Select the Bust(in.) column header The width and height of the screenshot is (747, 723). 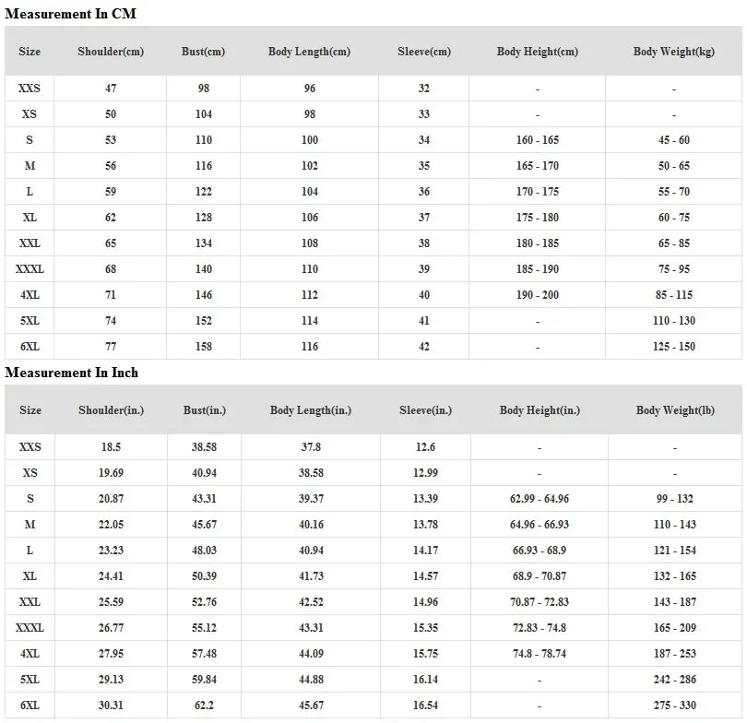pyautogui.click(x=204, y=410)
